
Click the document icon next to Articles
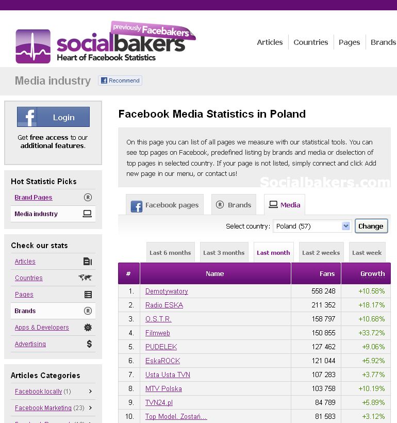[88, 262]
